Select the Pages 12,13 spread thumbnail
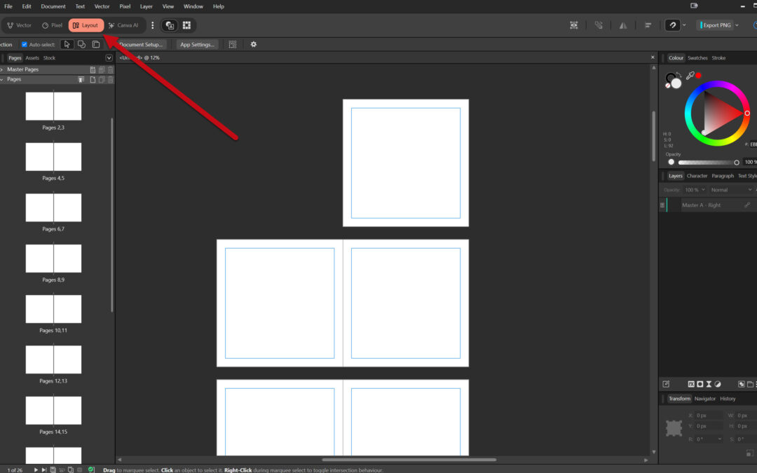Screen dimensions: 757x473 tap(53, 359)
